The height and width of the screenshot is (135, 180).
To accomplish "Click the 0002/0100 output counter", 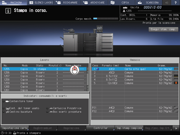I will click(152, 7).
